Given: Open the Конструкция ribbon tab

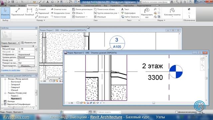Looking at the screenshot, I should 46,6.
